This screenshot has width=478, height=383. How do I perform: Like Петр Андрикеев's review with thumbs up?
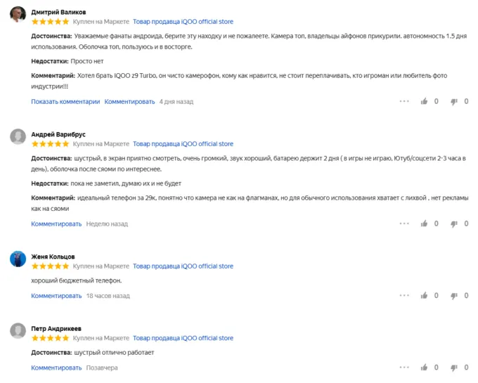424,368
